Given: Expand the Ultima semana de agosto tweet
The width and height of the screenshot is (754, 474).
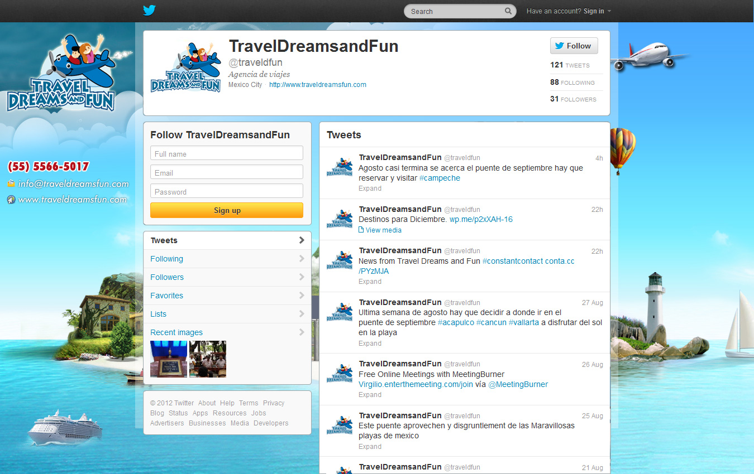Looking at the screenshot, I should click(370, 344).
